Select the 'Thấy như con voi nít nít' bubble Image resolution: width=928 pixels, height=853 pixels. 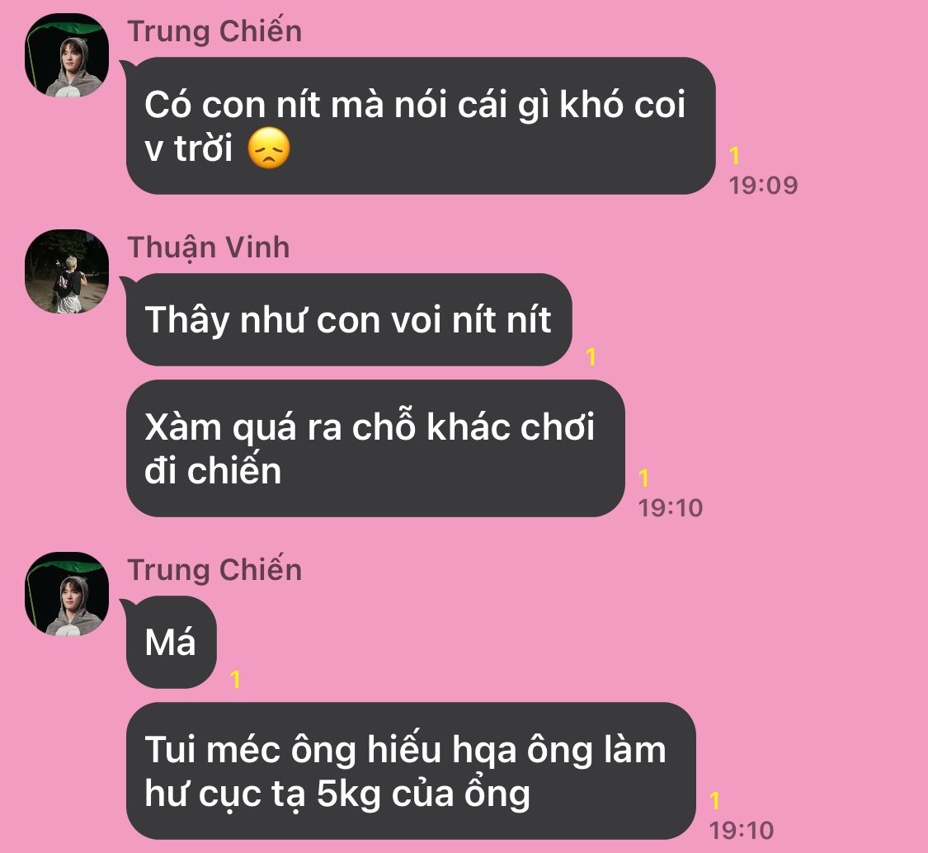click(x=349, y=319)
